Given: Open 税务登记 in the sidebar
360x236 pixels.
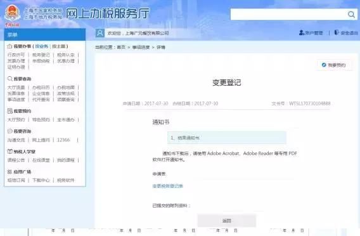Looking at the screenshot, I should pos(41,55).
